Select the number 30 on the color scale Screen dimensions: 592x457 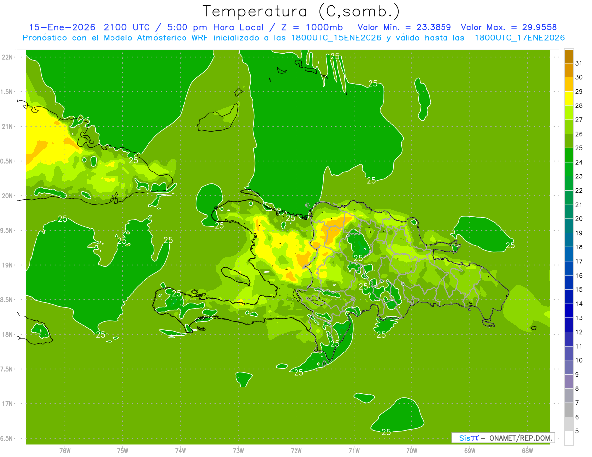579,77
